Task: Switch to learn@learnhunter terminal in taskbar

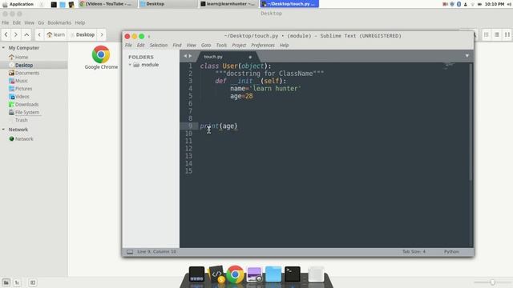Action: pyautogui.click(x=228, y=4)
